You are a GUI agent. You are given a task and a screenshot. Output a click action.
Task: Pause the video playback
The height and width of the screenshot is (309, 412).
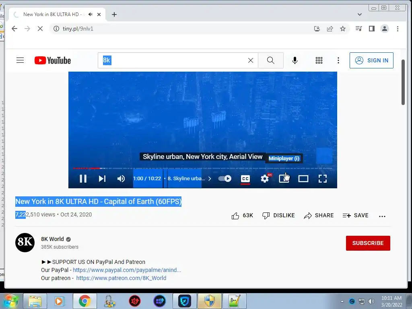point(83,179)
